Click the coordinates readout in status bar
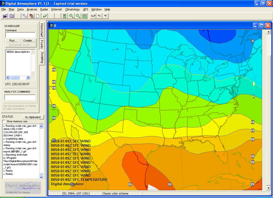The width and height of the screenshot is (273, 198). pyautogui.click(x=76, y=193)
